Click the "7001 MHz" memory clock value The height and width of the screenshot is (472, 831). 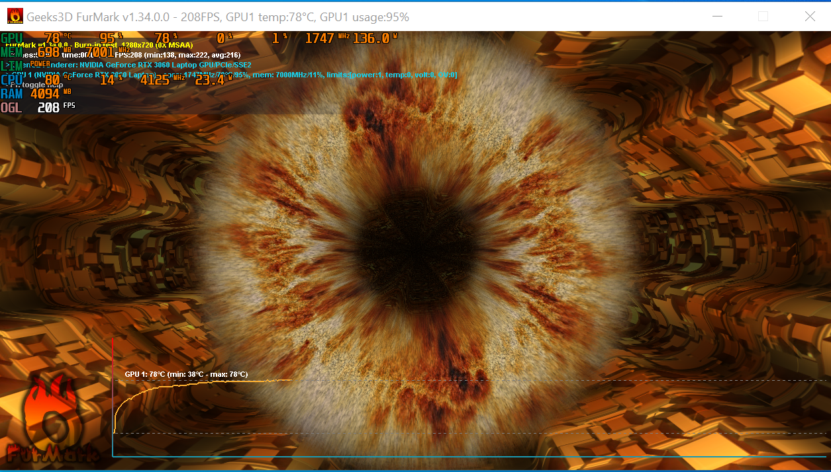pyautogui.click(x=108, y=52)
